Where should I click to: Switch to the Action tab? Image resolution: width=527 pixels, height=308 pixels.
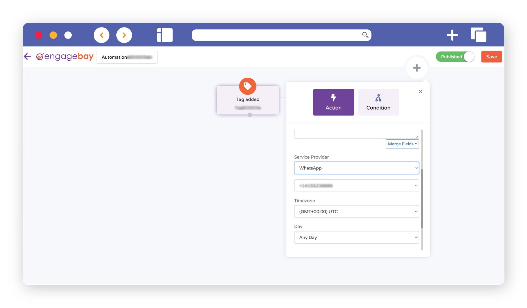(333, 102)
